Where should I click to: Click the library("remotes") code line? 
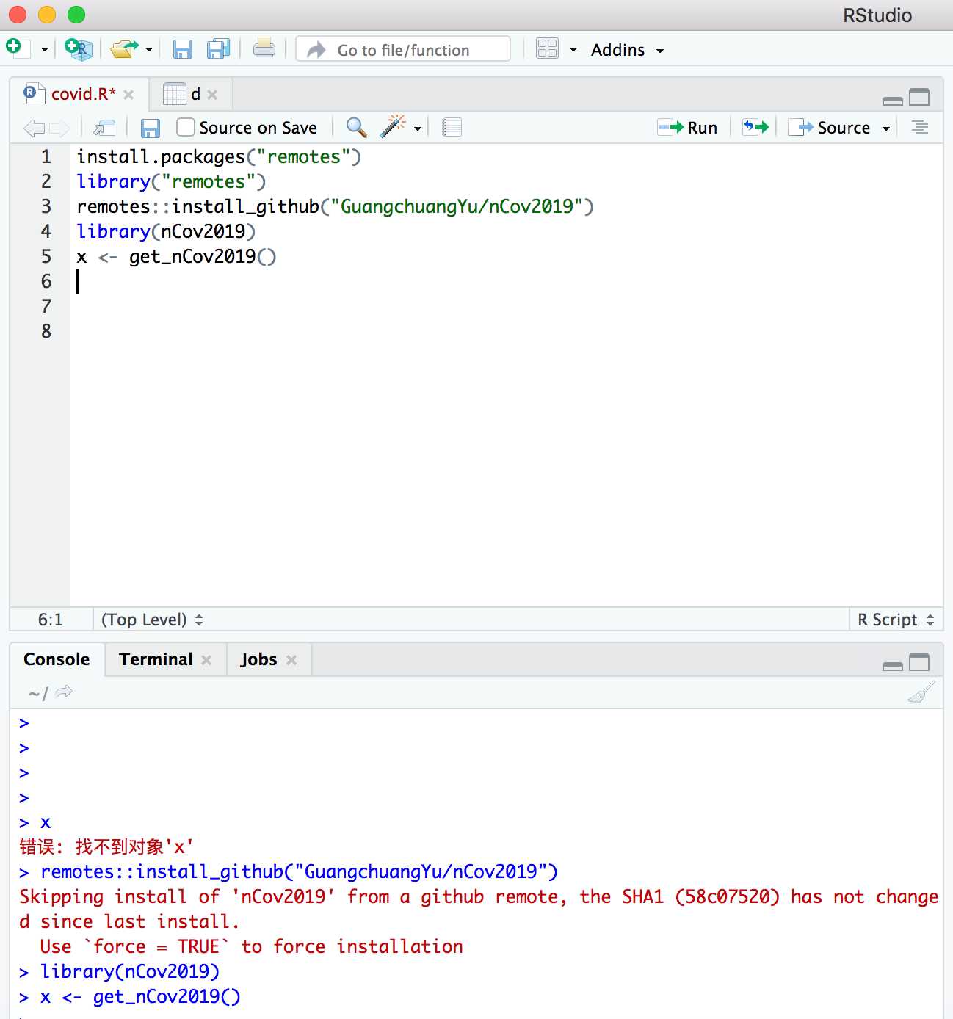tap(171, 181)
